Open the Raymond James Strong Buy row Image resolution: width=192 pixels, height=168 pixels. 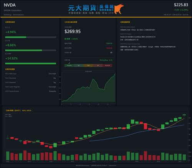pos(31,91)
